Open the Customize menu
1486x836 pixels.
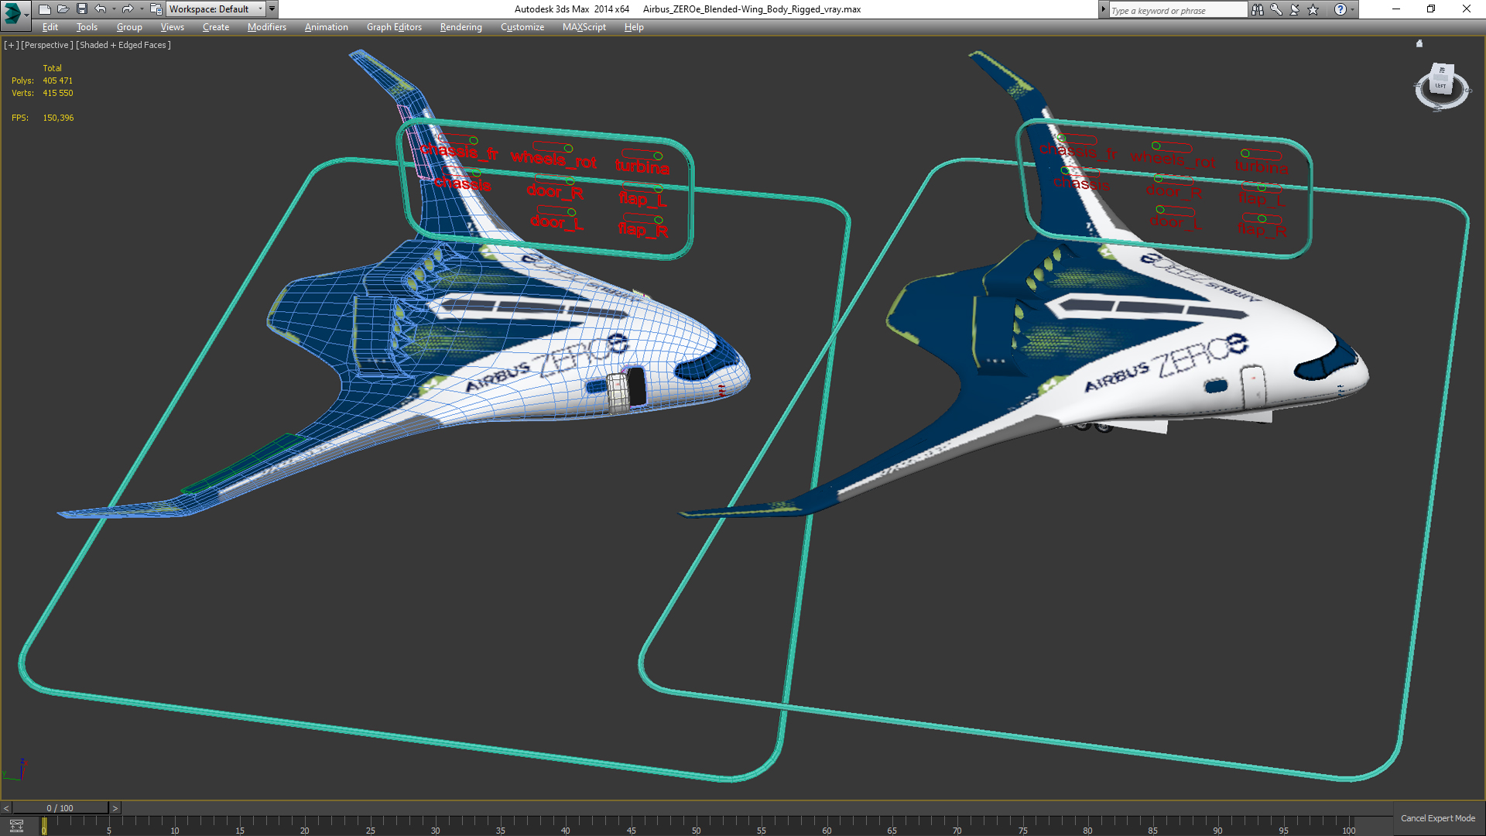(x=522, y=27)
